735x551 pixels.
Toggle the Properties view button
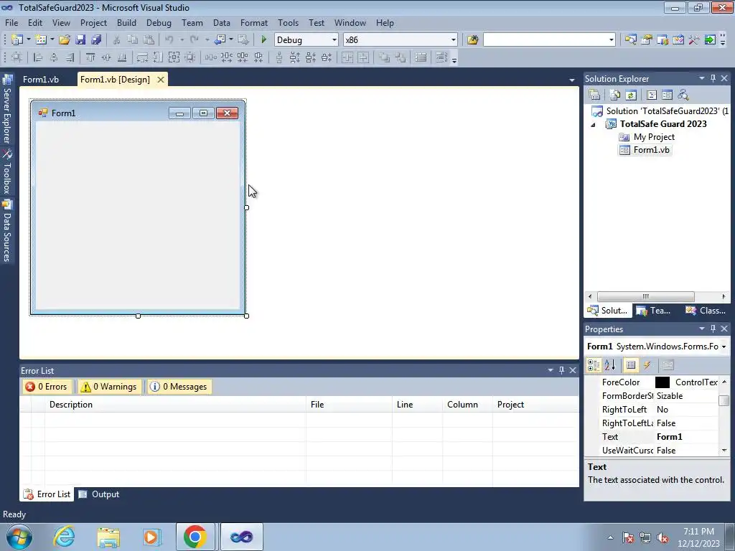click(631, 365)
